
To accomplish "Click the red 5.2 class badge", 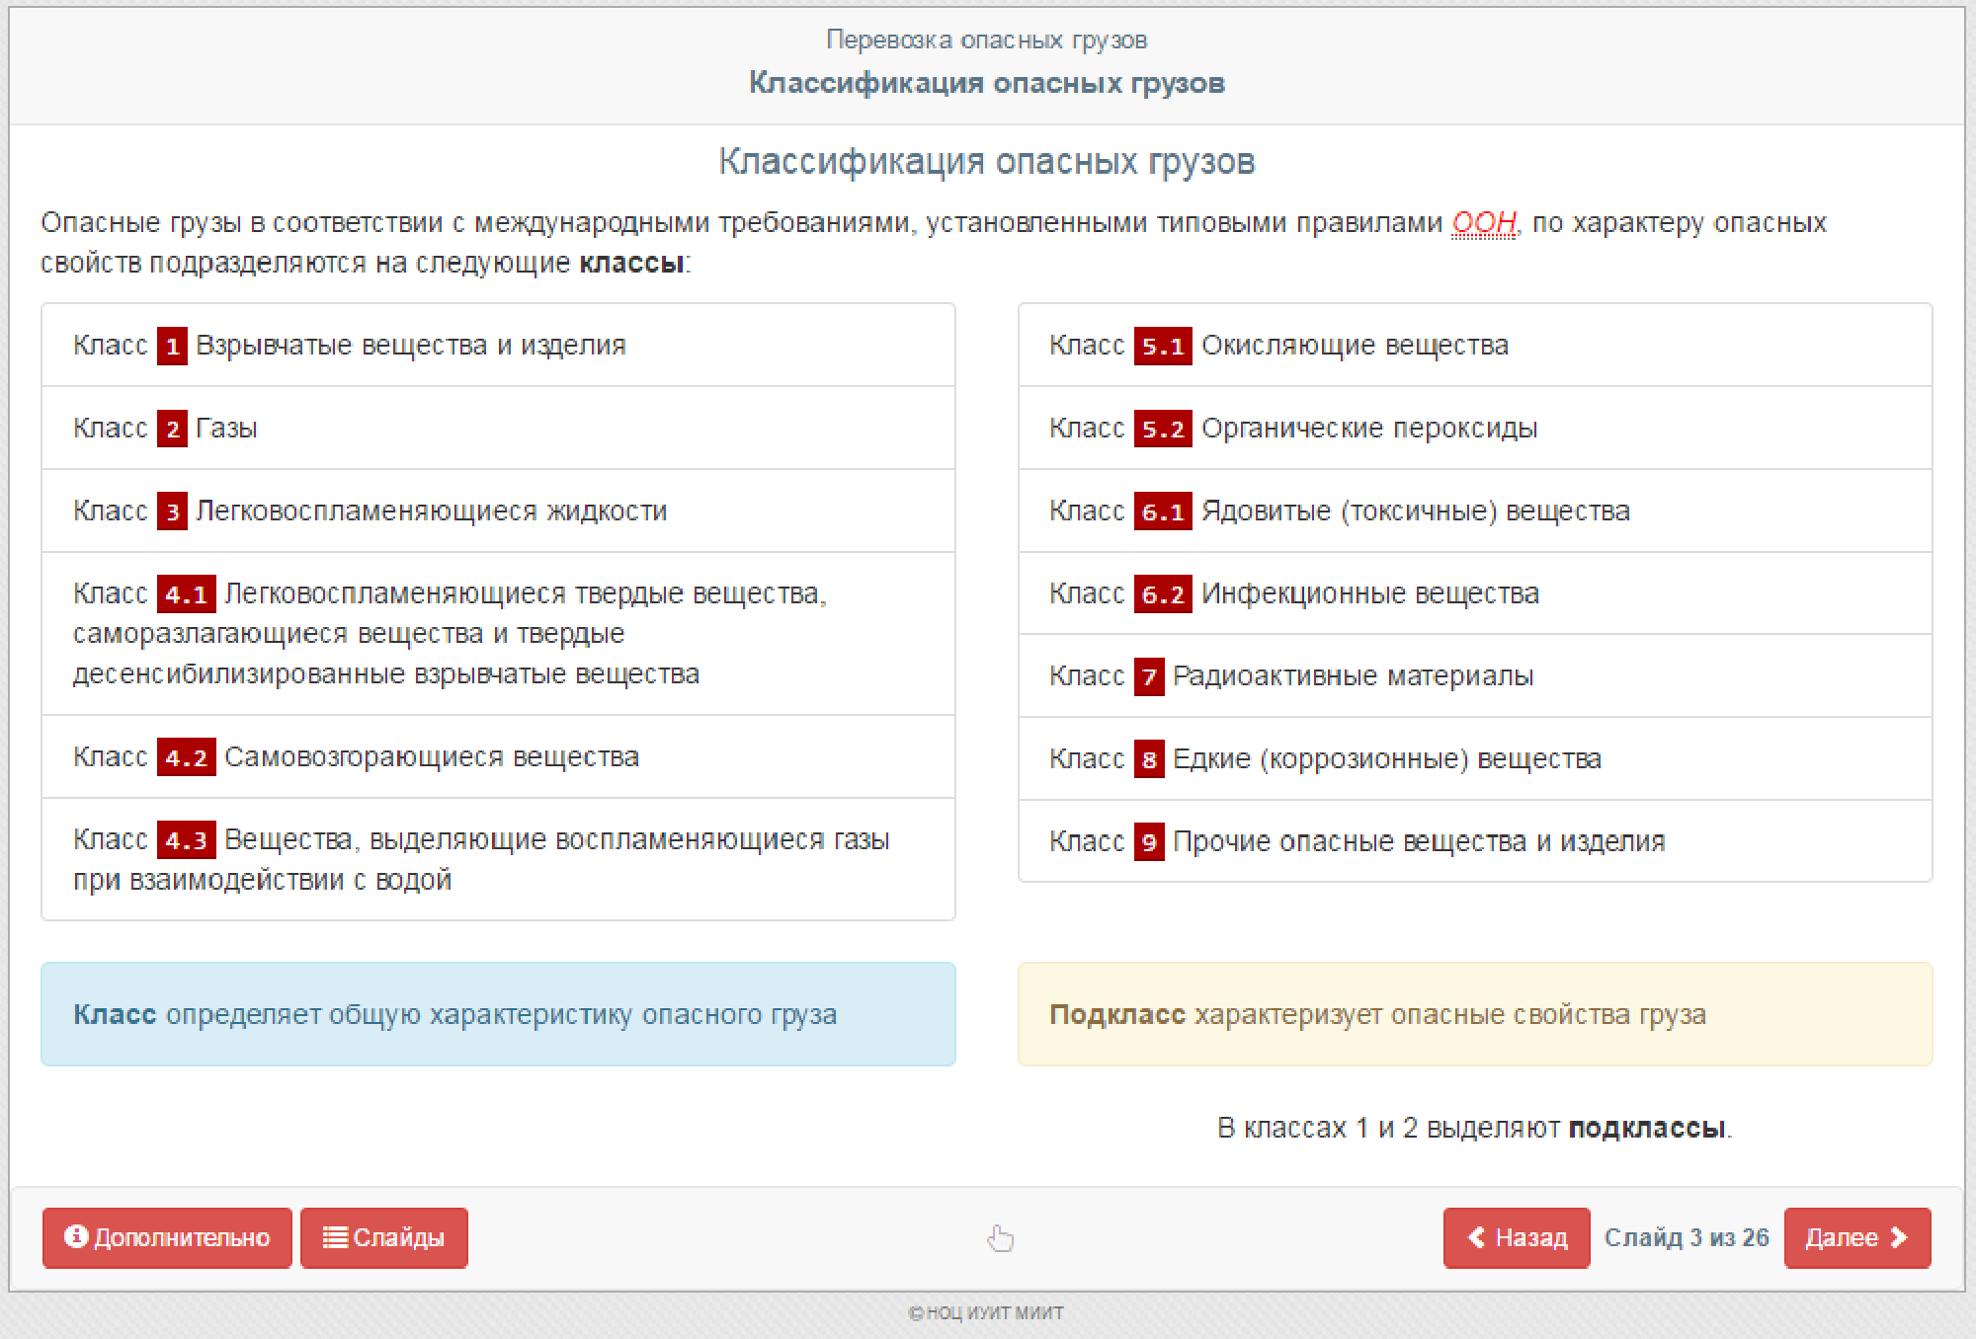I will tap(1162, 430).
